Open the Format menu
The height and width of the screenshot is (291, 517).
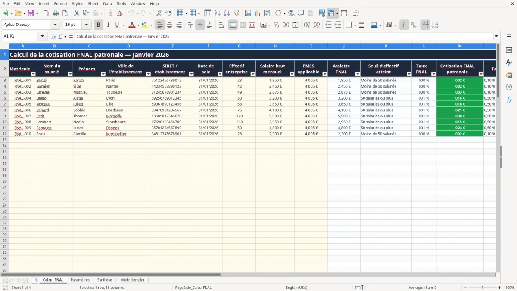click(x=60, y=3)
